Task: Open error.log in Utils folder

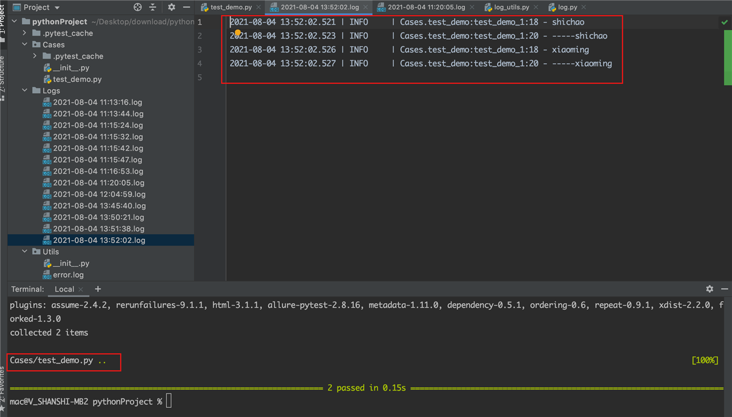Action: pos(68,274)
